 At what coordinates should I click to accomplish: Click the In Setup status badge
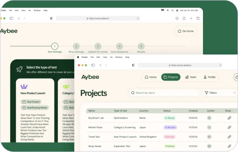[170, 118]
